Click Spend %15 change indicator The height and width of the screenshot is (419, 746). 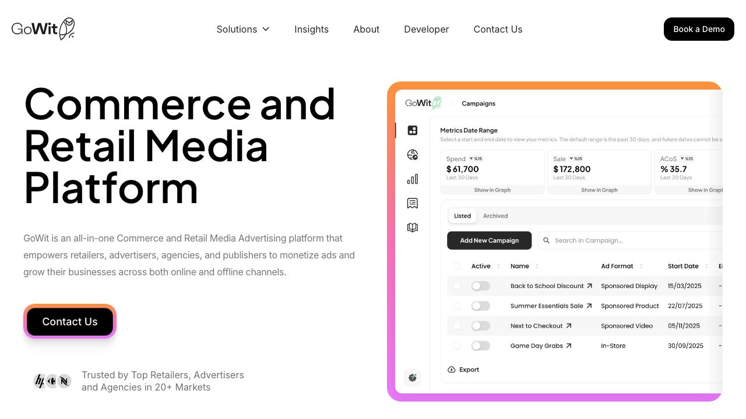pos(476,158)
